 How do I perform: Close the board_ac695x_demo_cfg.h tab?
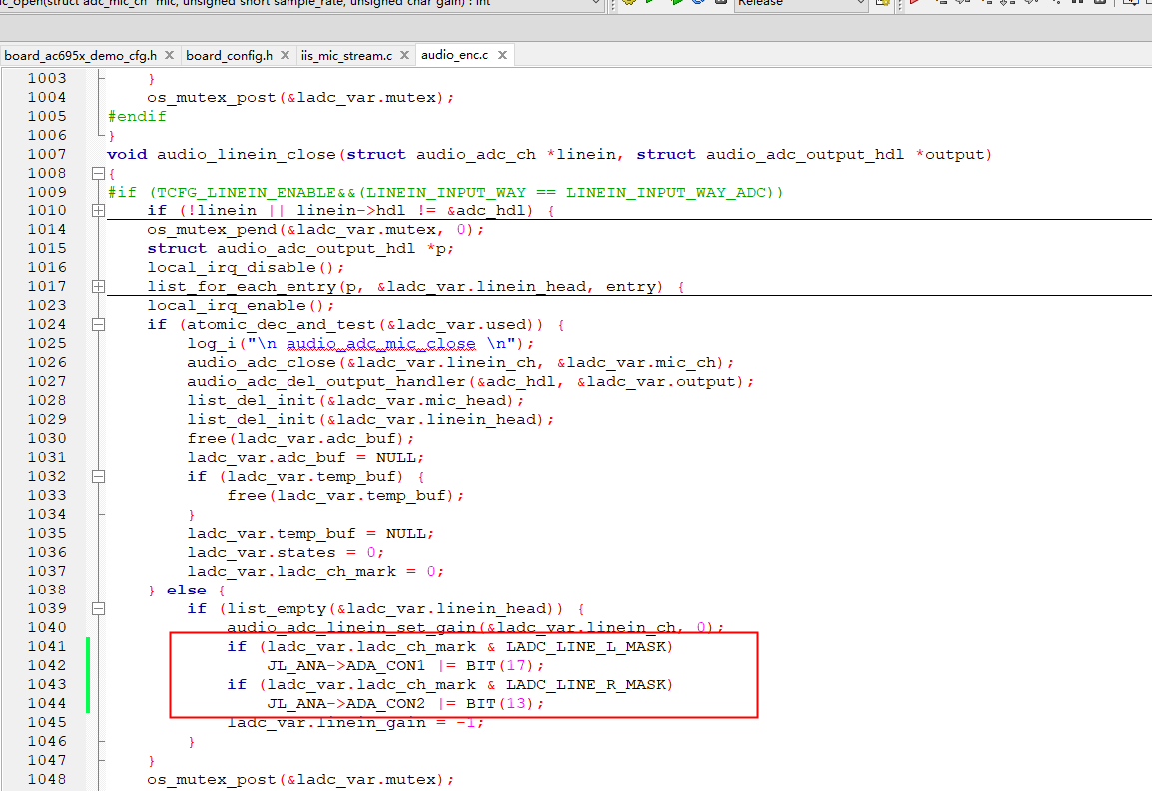[x=169, y=55]
